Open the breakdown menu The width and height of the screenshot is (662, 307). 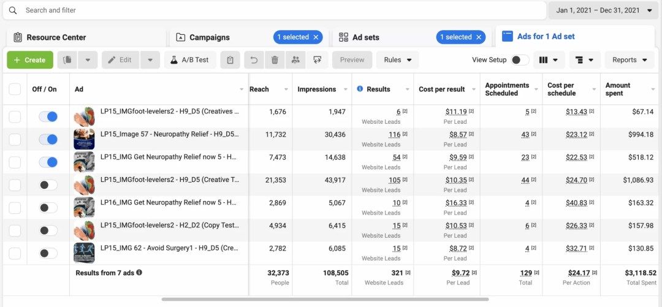coord(585,60)
